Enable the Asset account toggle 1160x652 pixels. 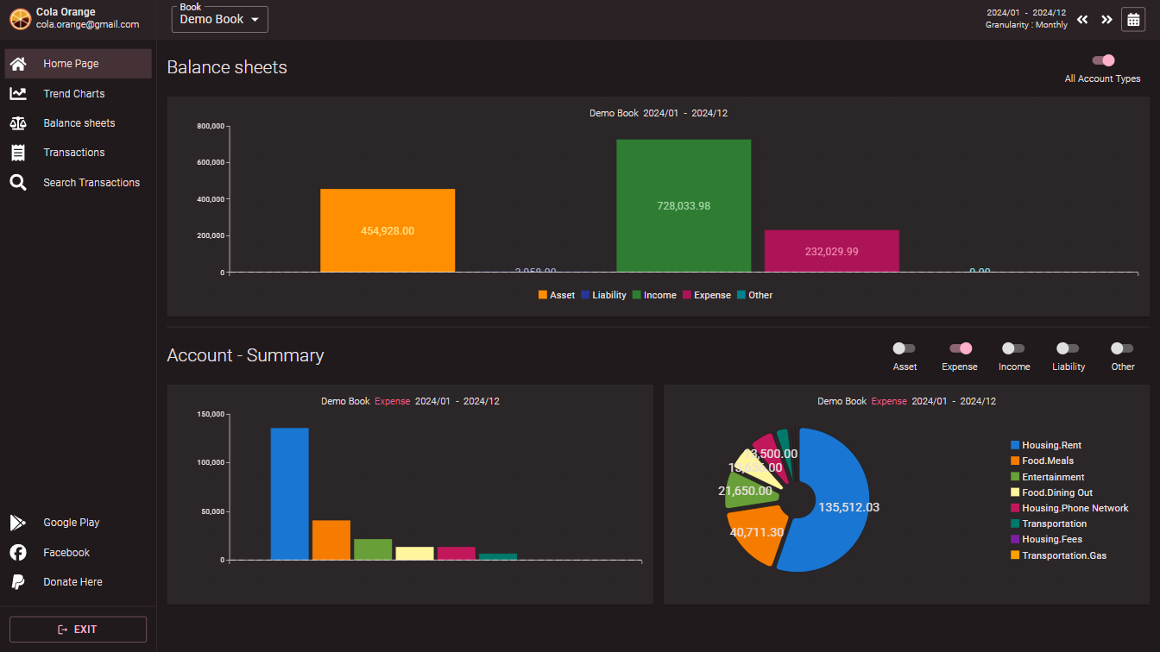905,348
